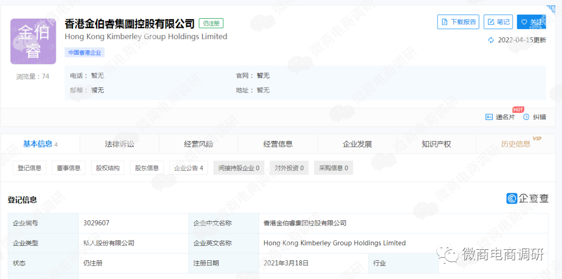Image resolution: width=562 pixels, height=279 pixels.
Task: Open the 知识产权 tab
Action: 436,144
